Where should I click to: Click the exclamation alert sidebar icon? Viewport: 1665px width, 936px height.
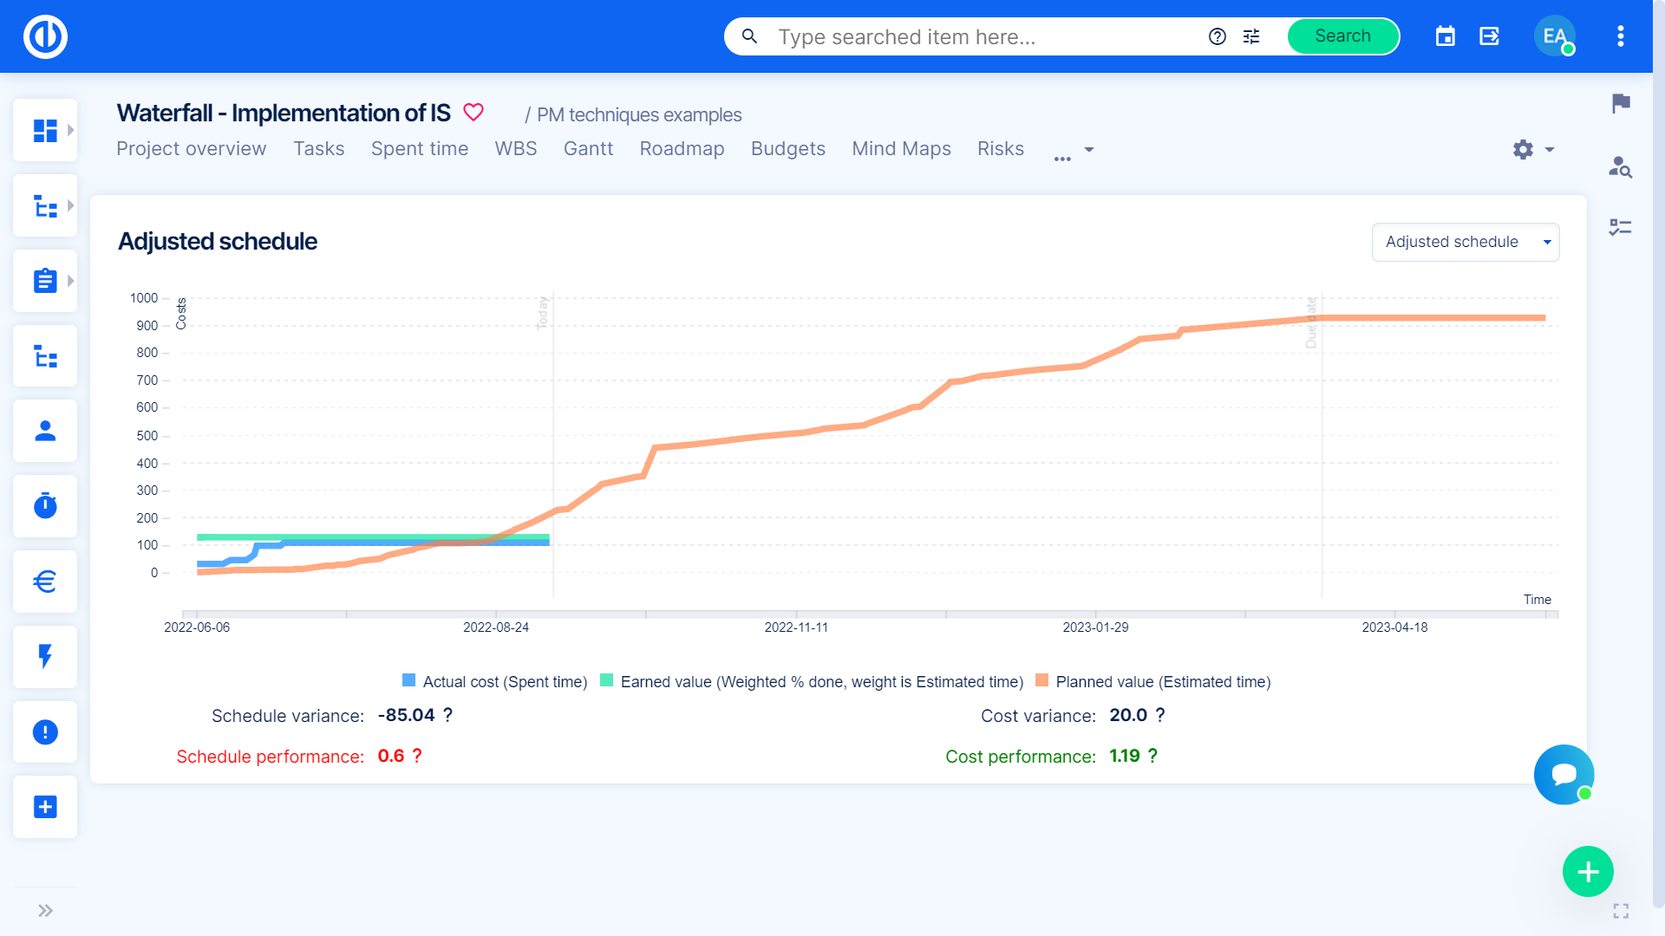click(x=45, y=732)
